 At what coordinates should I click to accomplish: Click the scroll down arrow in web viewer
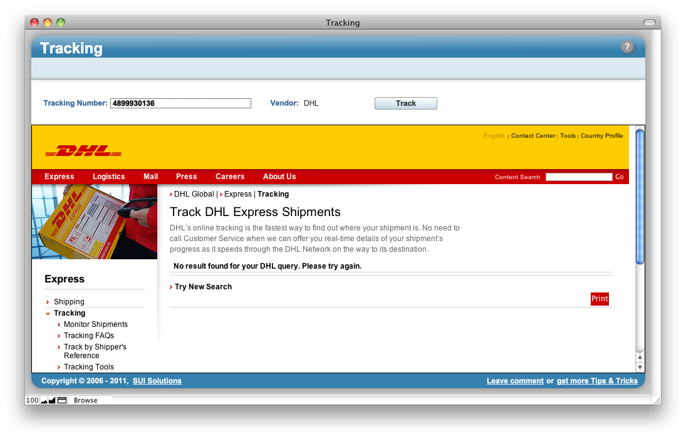click(x=640, y=367)
